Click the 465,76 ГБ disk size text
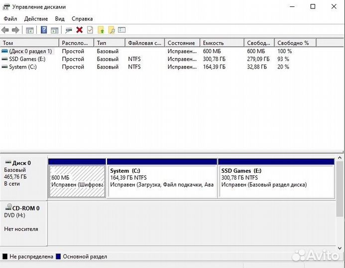Screen dimensions: 345x268 (15, 177)
